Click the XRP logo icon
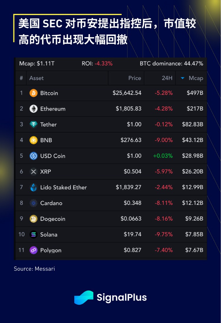 point(34,172)
